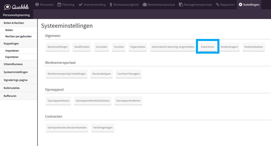
Task: Open Werknemersportaal in top navigation
Action: point(159,5)
